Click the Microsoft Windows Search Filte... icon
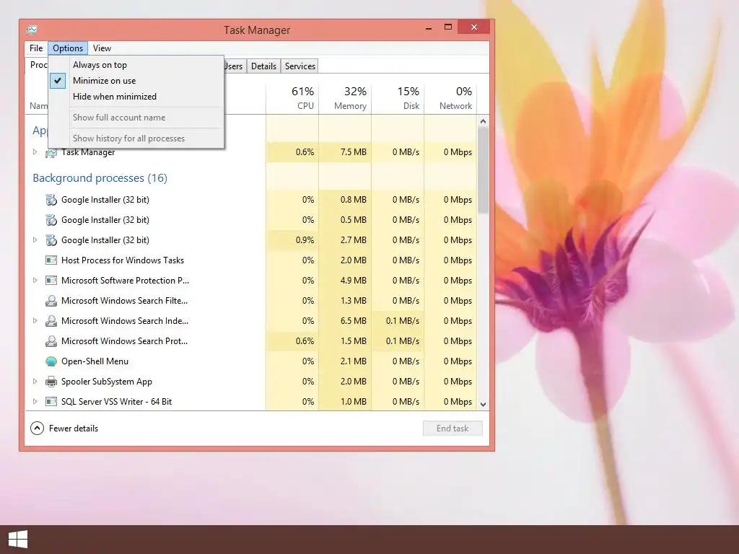Viewport: 739px width, 554px height. click(x=51, y=301)
